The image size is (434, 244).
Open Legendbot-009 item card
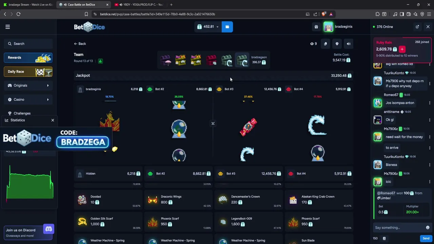pos(249,222)
